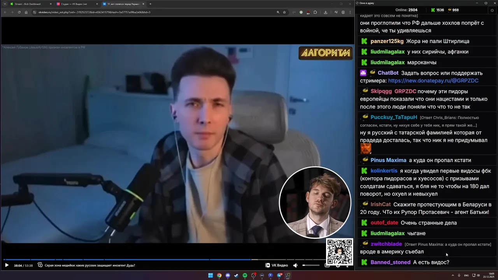Click username IrishCat in chat
498x280 pixels.
(381, 204)
